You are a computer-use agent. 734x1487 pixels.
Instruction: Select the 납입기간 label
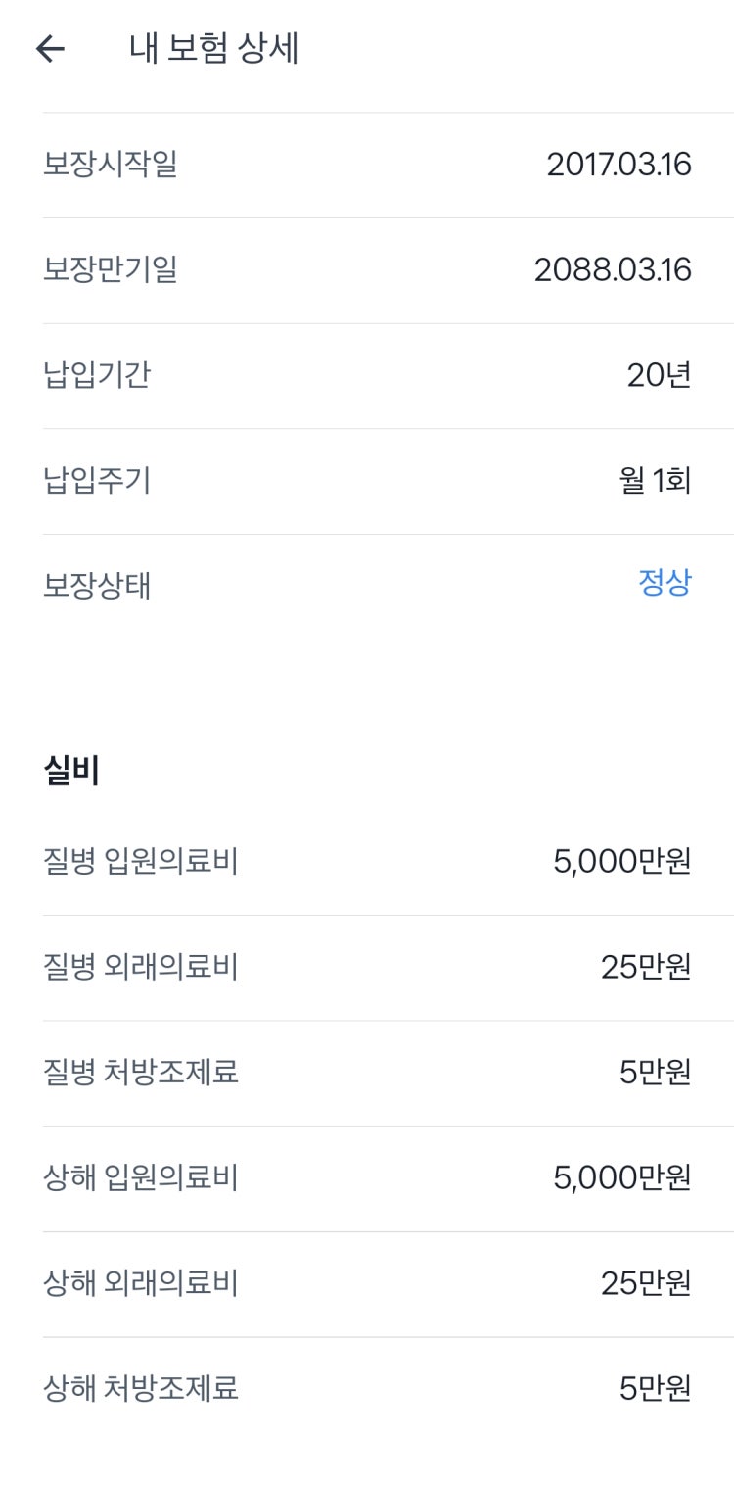click(x=96, y=375)
